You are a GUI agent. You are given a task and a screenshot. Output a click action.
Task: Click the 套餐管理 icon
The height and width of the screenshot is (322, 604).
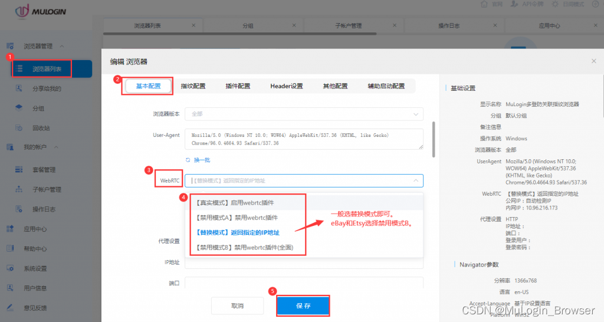pyautogui.click(x=18, y=169)
